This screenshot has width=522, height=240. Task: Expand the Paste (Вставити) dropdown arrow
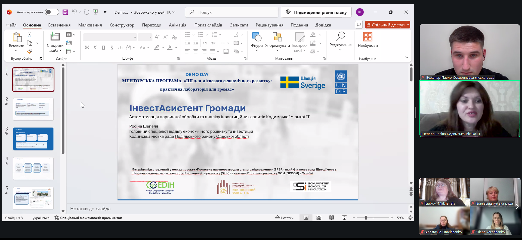coord(16,51)
